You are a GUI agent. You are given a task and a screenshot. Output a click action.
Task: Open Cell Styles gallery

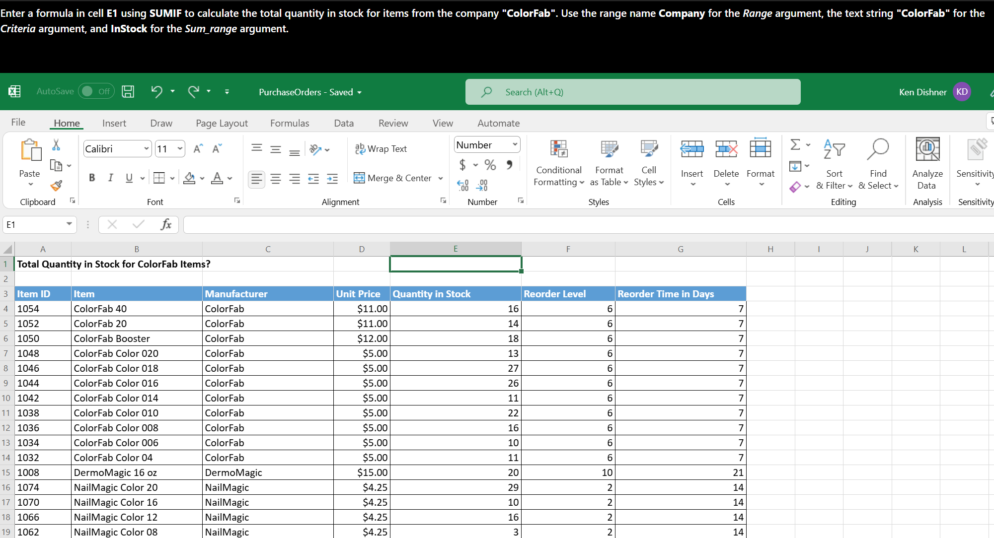[649, 163]
